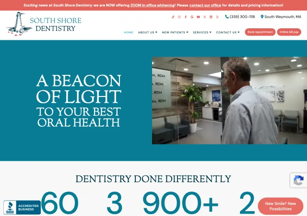307x216 pixels.
Task: Click the 900+ statistic number
Action: pyautogui.click(x=180, y=203)
